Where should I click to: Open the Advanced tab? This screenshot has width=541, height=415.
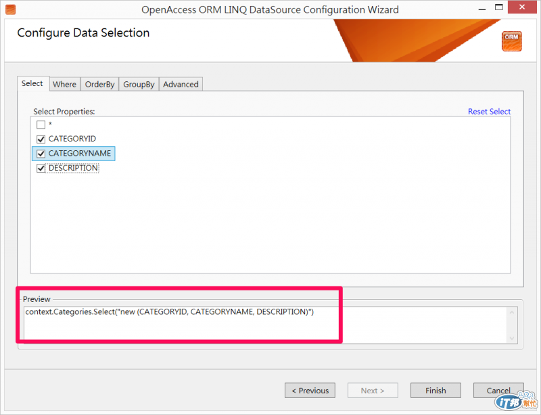coord(181,85)
